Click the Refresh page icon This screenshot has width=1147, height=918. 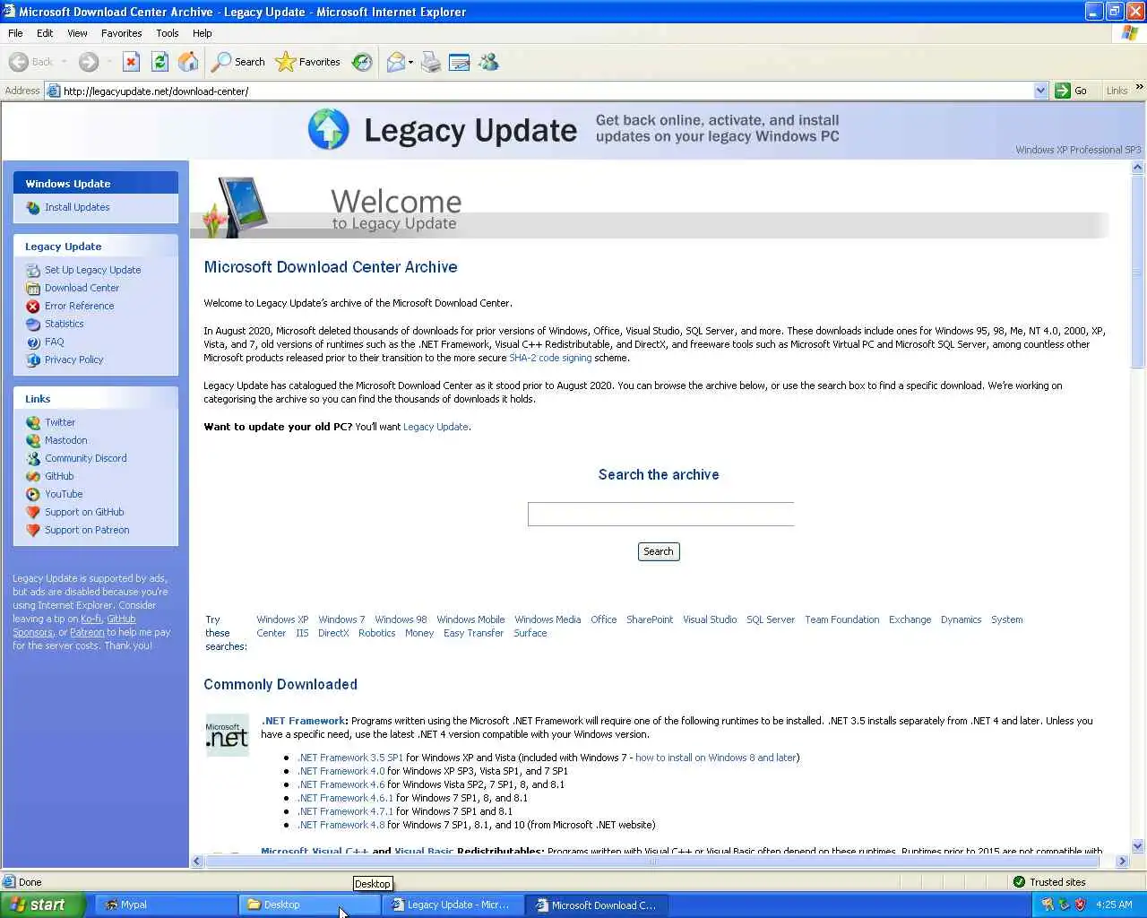coord(160,62)
